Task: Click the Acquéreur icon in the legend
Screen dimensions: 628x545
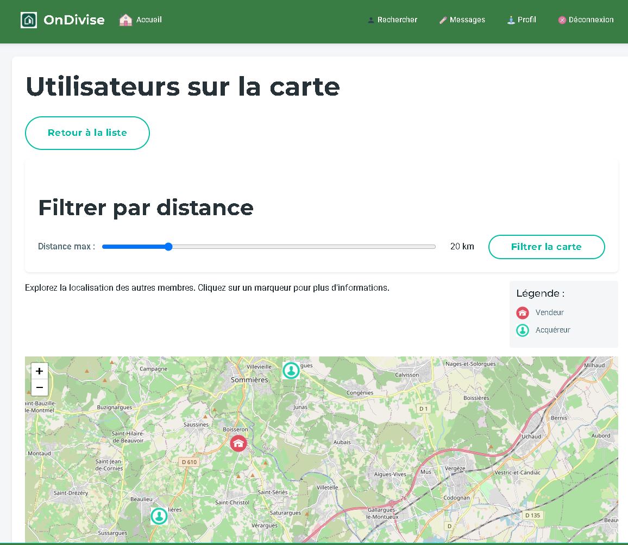Action: click(522, 330)
